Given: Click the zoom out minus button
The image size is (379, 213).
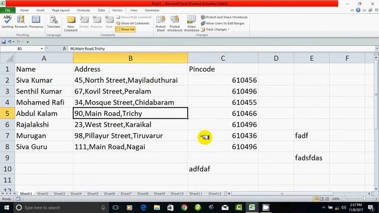Looking at the screenshot, I should (343, 199).
